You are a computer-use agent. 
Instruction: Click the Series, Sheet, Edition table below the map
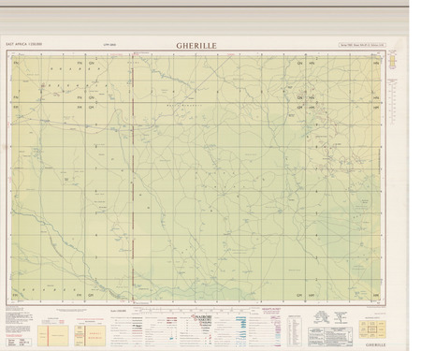coord(19,343)
